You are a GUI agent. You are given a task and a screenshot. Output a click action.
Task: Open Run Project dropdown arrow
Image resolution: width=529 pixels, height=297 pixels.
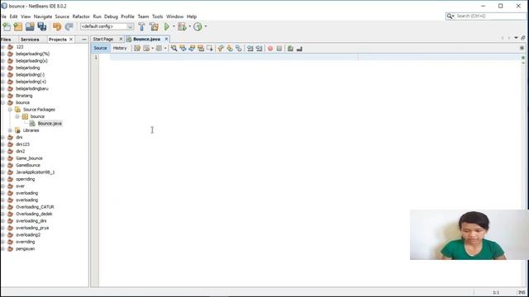click(174, 26)
